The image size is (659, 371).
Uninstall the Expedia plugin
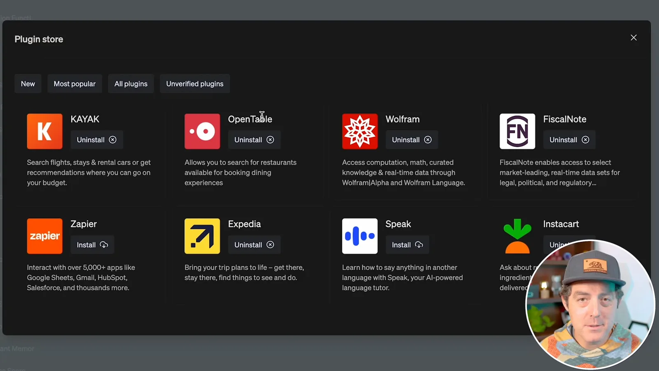[254, 245]
